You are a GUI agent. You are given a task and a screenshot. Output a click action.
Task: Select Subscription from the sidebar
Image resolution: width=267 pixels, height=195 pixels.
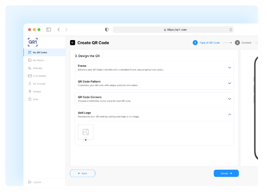tap(39, 76)
